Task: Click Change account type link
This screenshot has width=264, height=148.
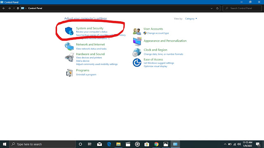Action: (158, 33)
